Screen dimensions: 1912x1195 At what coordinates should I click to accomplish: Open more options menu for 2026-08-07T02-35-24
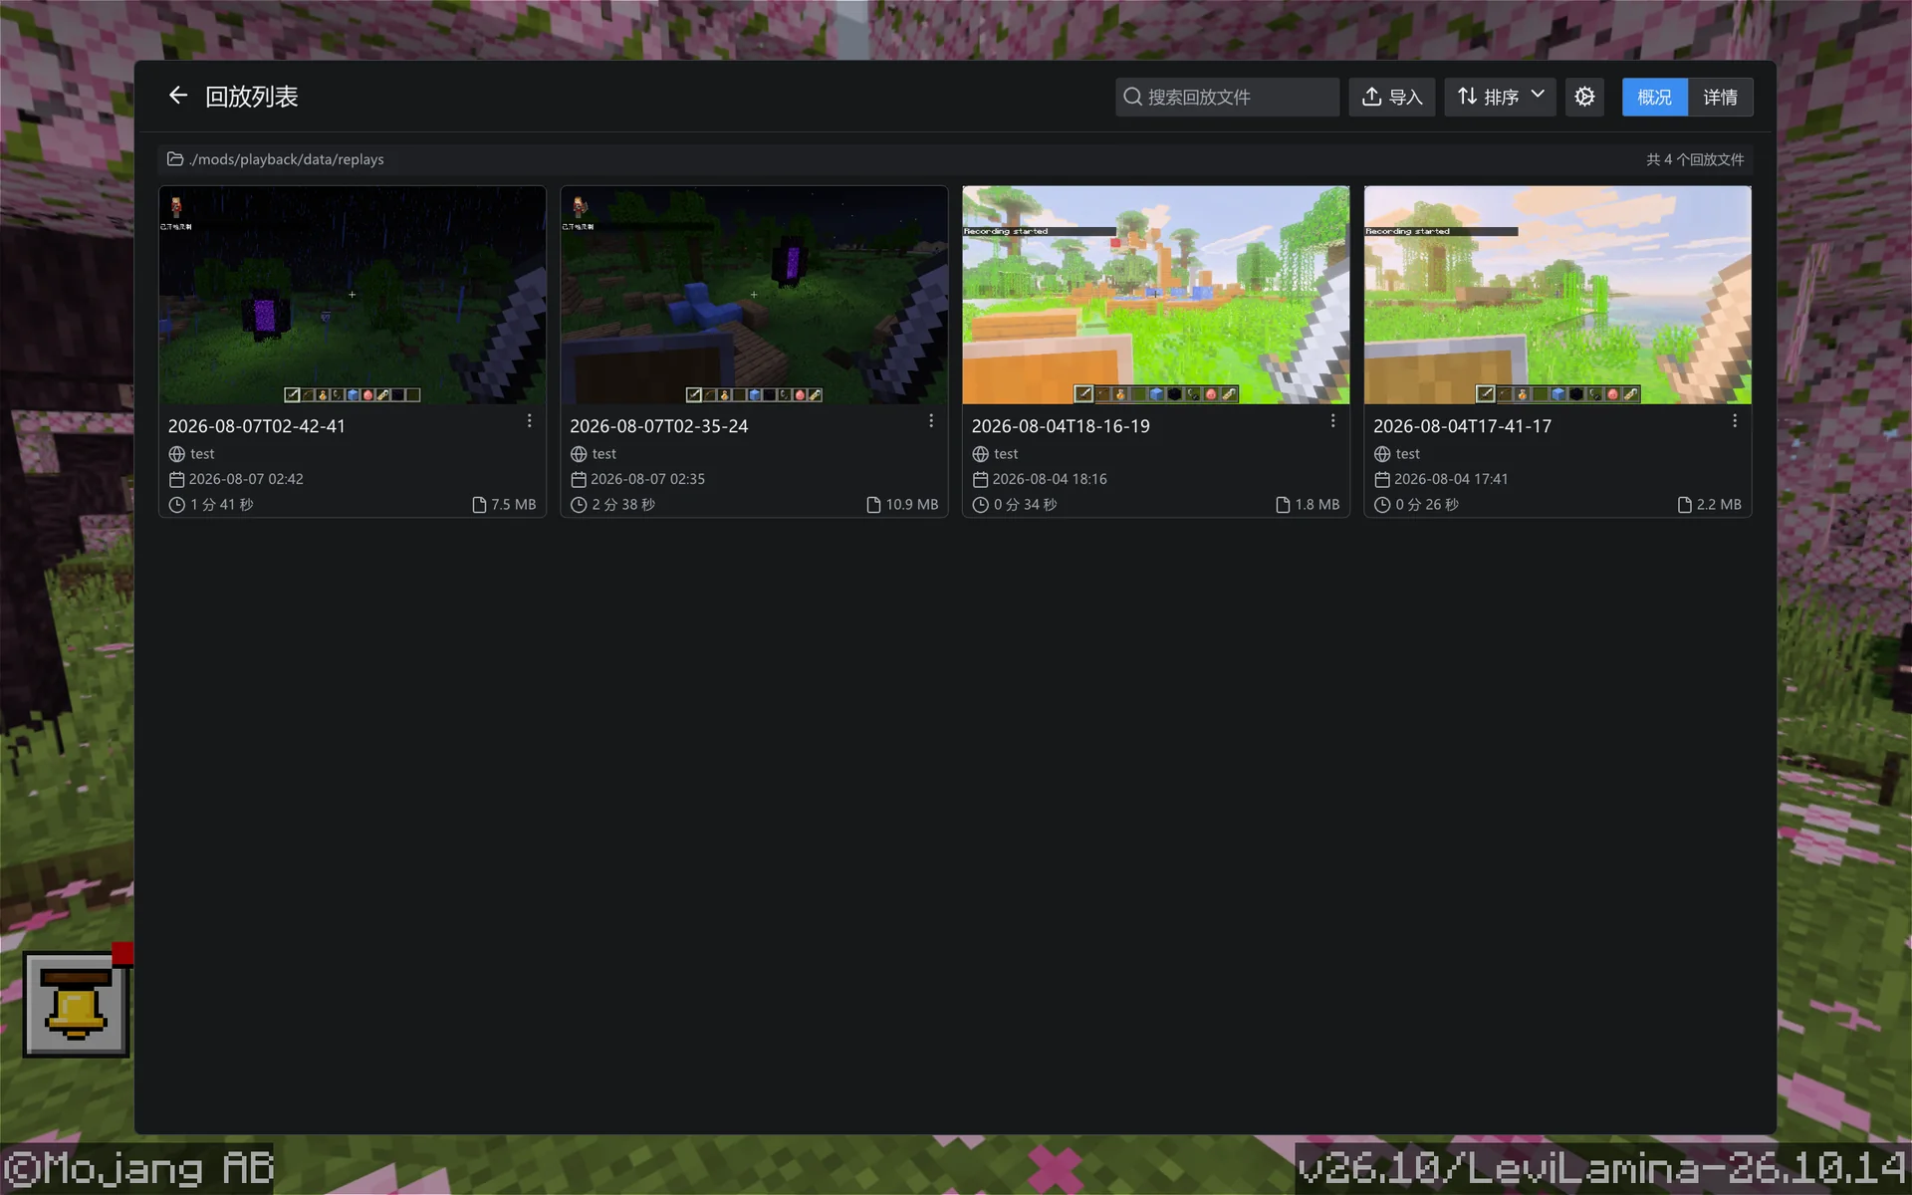coord(931,421)
